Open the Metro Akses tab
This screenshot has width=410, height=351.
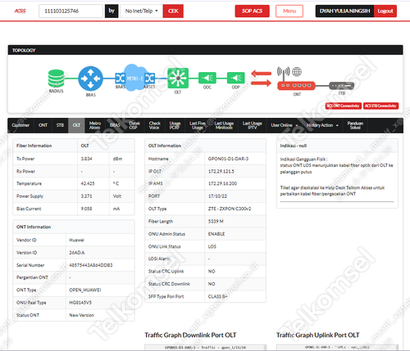click(95, 125)
